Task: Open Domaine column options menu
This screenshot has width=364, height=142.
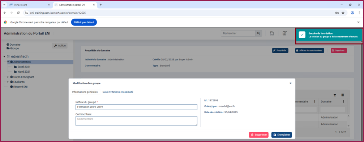Action: (x=343, y=102)
